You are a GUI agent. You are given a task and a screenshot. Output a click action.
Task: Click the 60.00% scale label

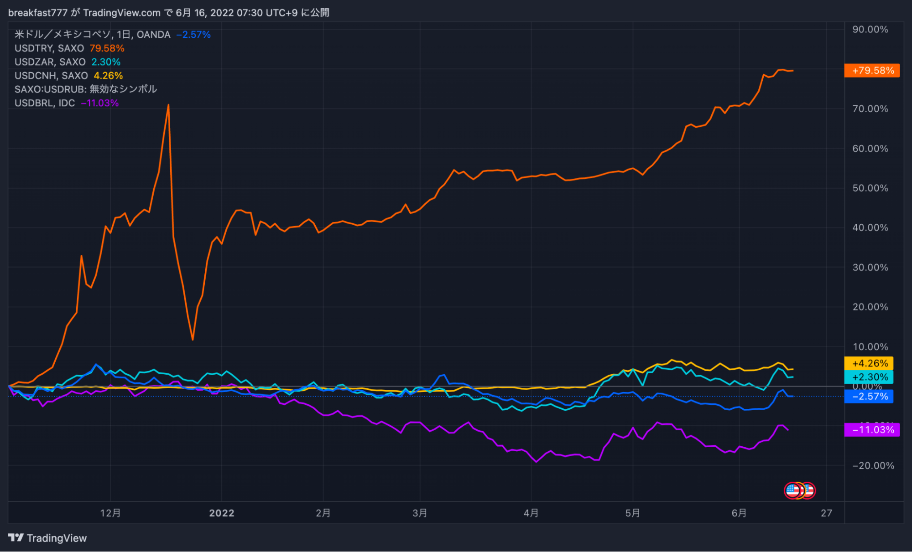tap(870, 149)
